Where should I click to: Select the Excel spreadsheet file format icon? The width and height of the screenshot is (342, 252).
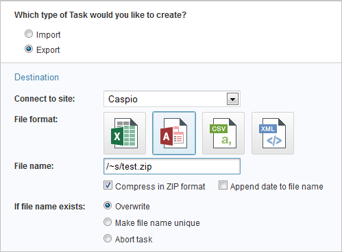tap(125, 133)
